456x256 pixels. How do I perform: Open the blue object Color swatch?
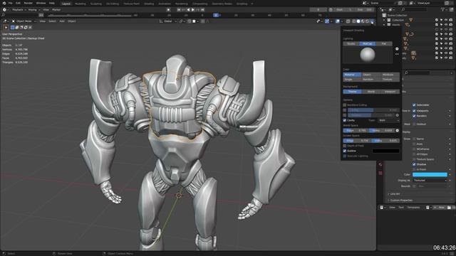coord(430,174)
